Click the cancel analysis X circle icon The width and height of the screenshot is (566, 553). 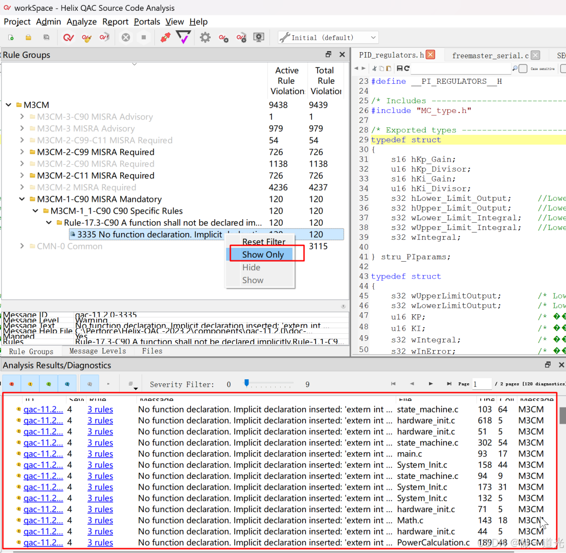(126, 37)
